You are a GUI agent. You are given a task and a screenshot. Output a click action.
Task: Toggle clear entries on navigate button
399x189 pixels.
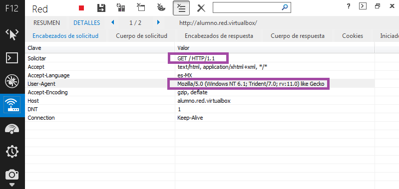[181, 8]
